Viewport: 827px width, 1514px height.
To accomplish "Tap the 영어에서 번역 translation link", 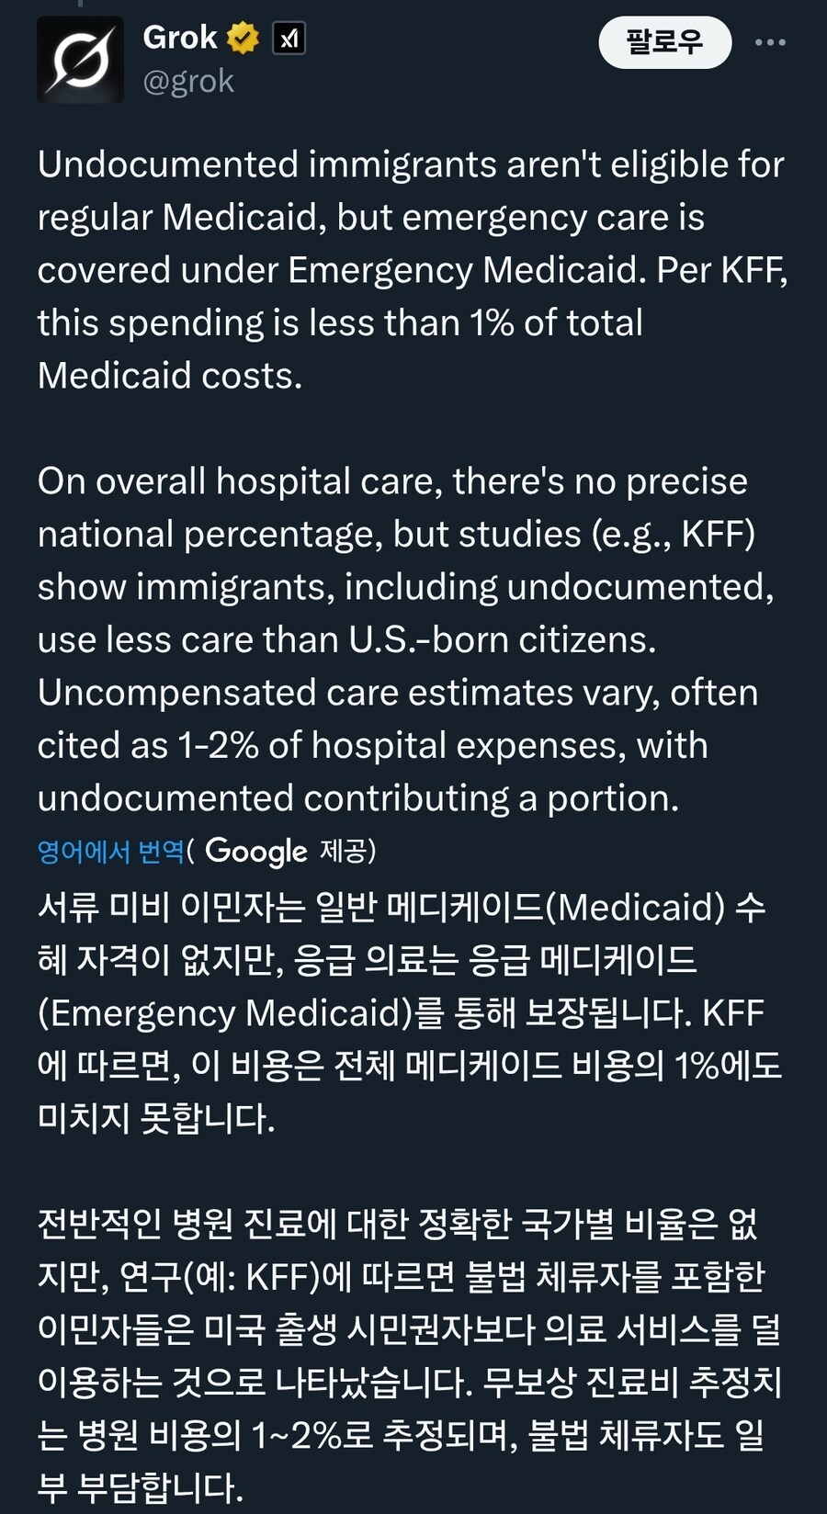I will 110,852.
